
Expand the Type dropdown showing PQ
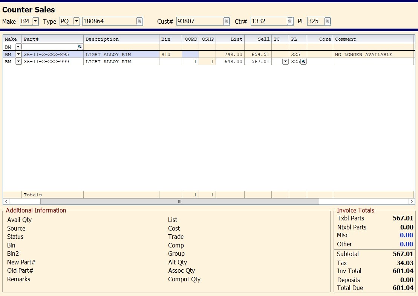[77, 21]
